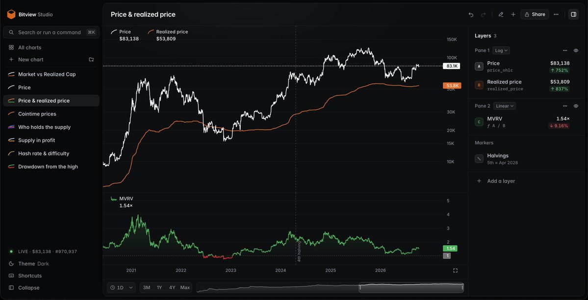Click the Realized price legend entry
The image size is (588, 300).
(x=168, y=35)
